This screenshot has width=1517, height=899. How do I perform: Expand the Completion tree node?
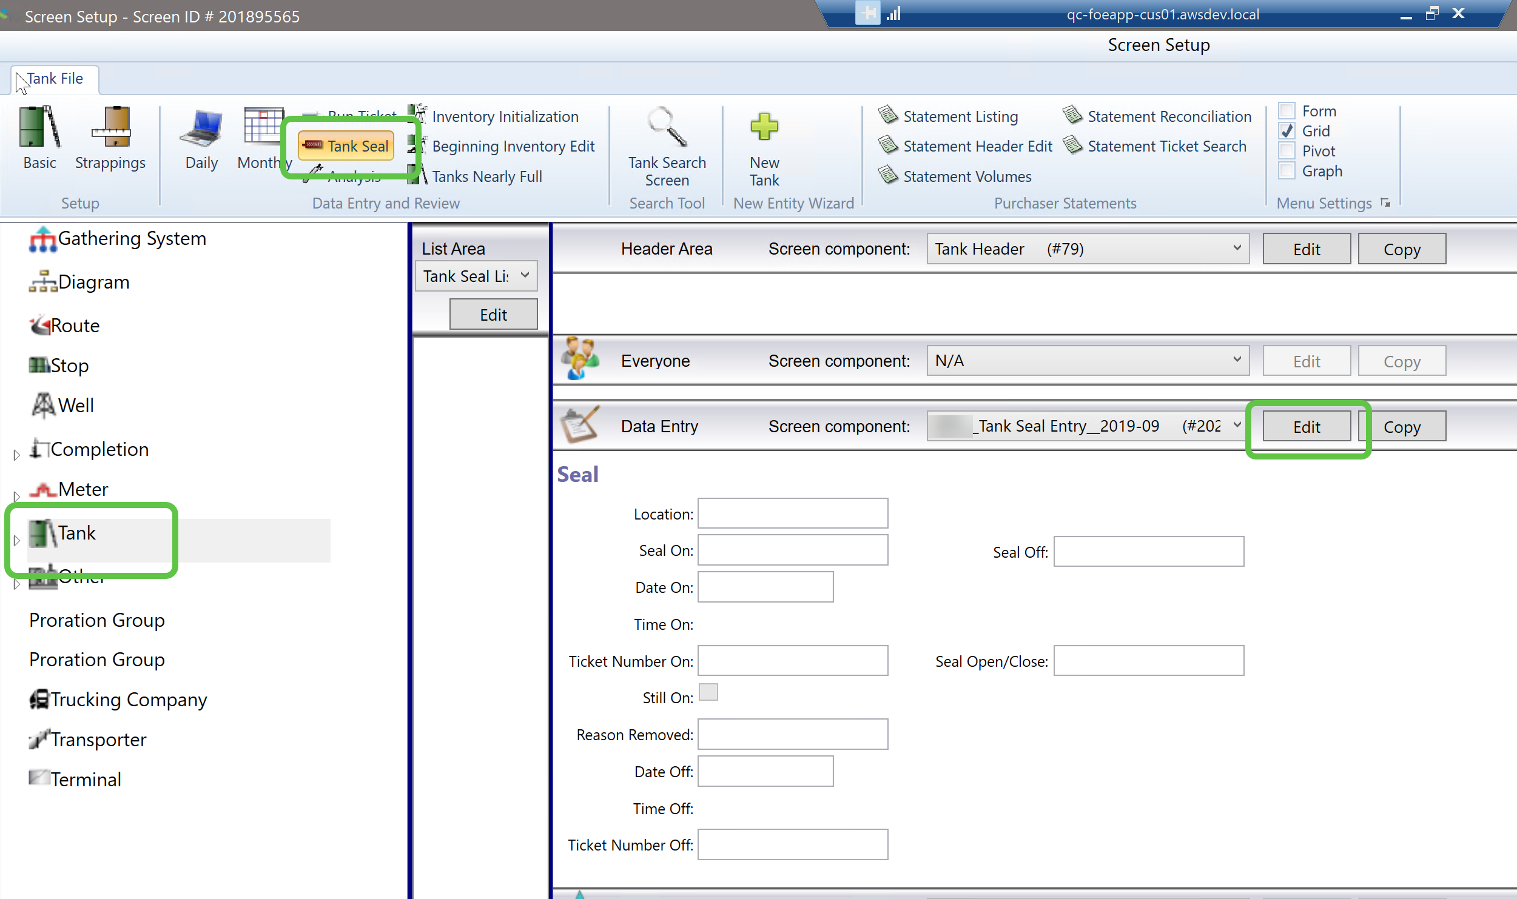(x=17, y=454)
